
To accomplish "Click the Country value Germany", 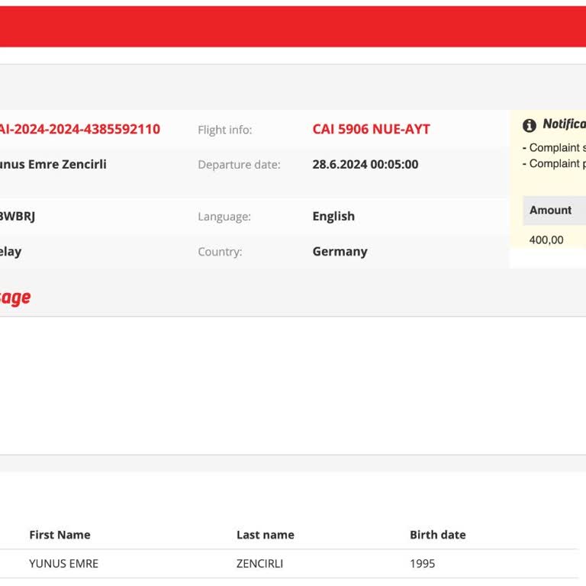I will (x=340, y=251).
